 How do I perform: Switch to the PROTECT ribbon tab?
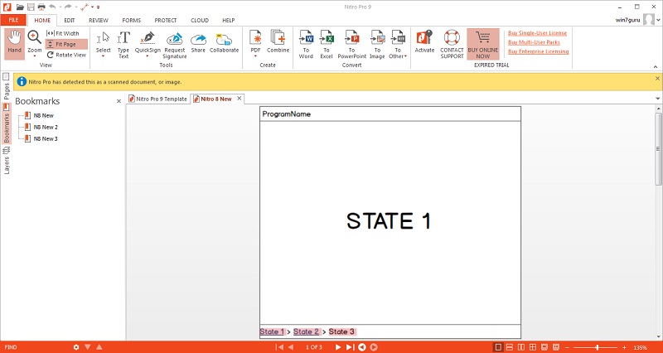click(x=166, y=20)
